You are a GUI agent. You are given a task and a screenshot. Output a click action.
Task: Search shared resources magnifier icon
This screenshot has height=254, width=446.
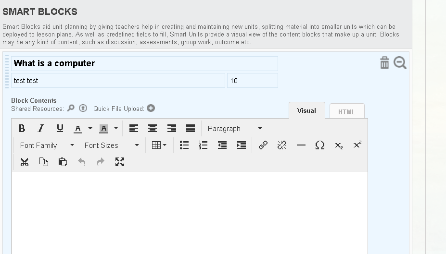[71, 108]
